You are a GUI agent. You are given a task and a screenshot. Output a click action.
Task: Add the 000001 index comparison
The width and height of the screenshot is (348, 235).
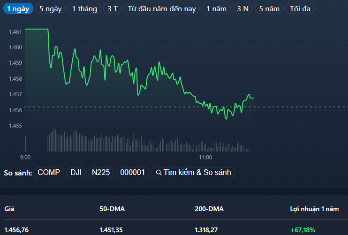[x=133, y=173]
